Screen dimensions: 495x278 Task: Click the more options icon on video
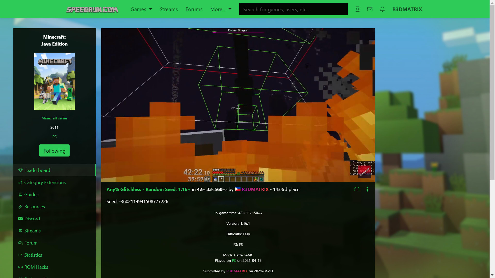coord(367,189)
